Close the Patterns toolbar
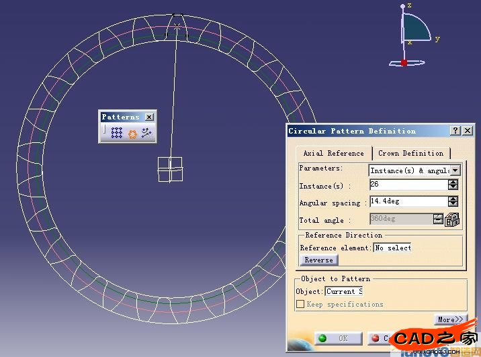This screenshot has width=481, height=357. point(149,117)
